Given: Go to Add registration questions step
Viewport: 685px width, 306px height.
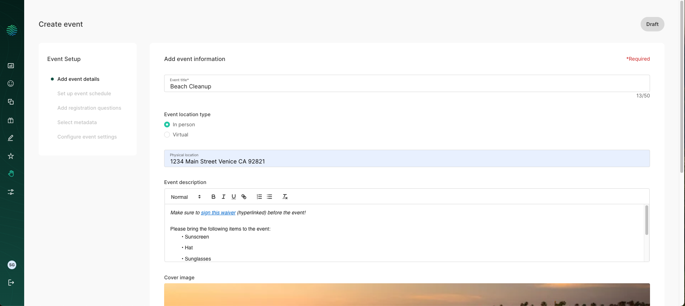Looking at the screenshot, I should tap(89, 108).
